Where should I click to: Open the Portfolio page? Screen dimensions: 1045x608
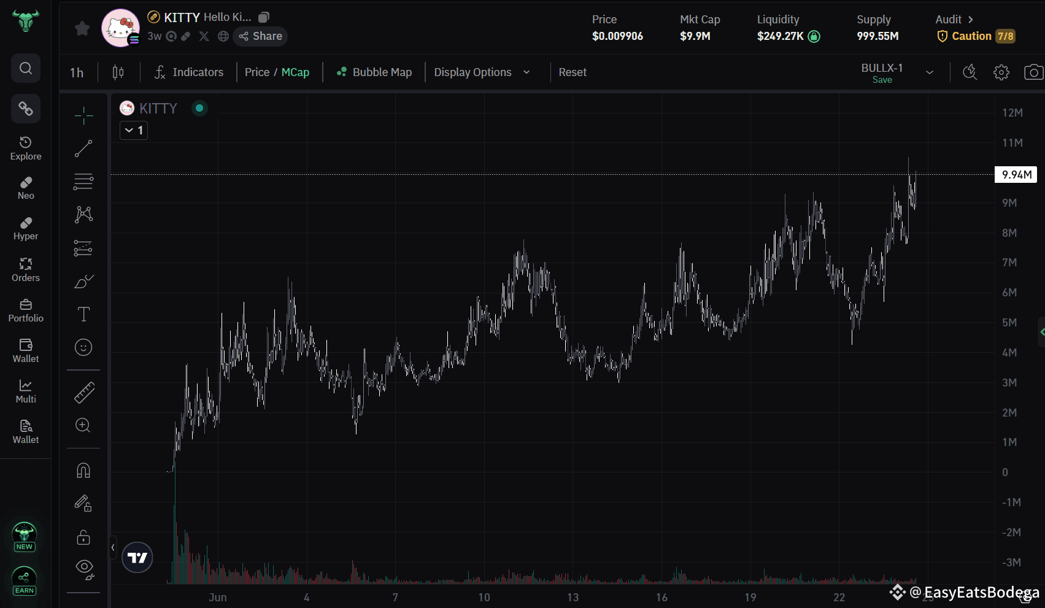pyautogui.click(x=26, y=311)
